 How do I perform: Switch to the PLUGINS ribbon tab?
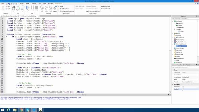50,3
